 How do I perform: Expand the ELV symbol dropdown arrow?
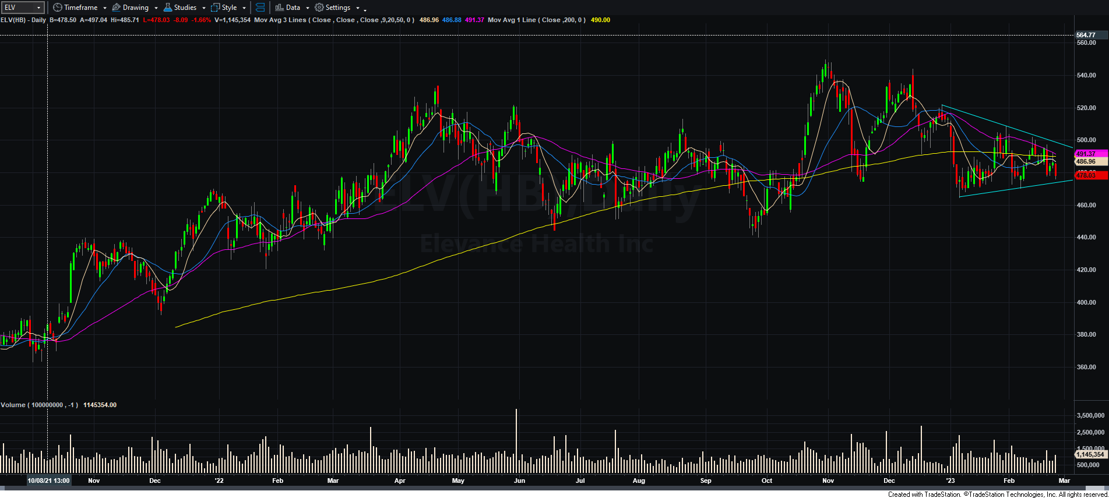tap(39, 8)
